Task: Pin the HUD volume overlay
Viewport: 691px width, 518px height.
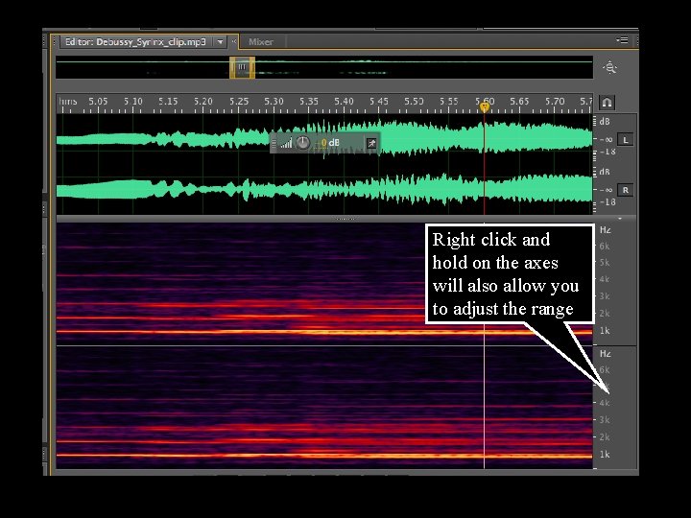Action: pyautogui.click(x=371, y=143)
